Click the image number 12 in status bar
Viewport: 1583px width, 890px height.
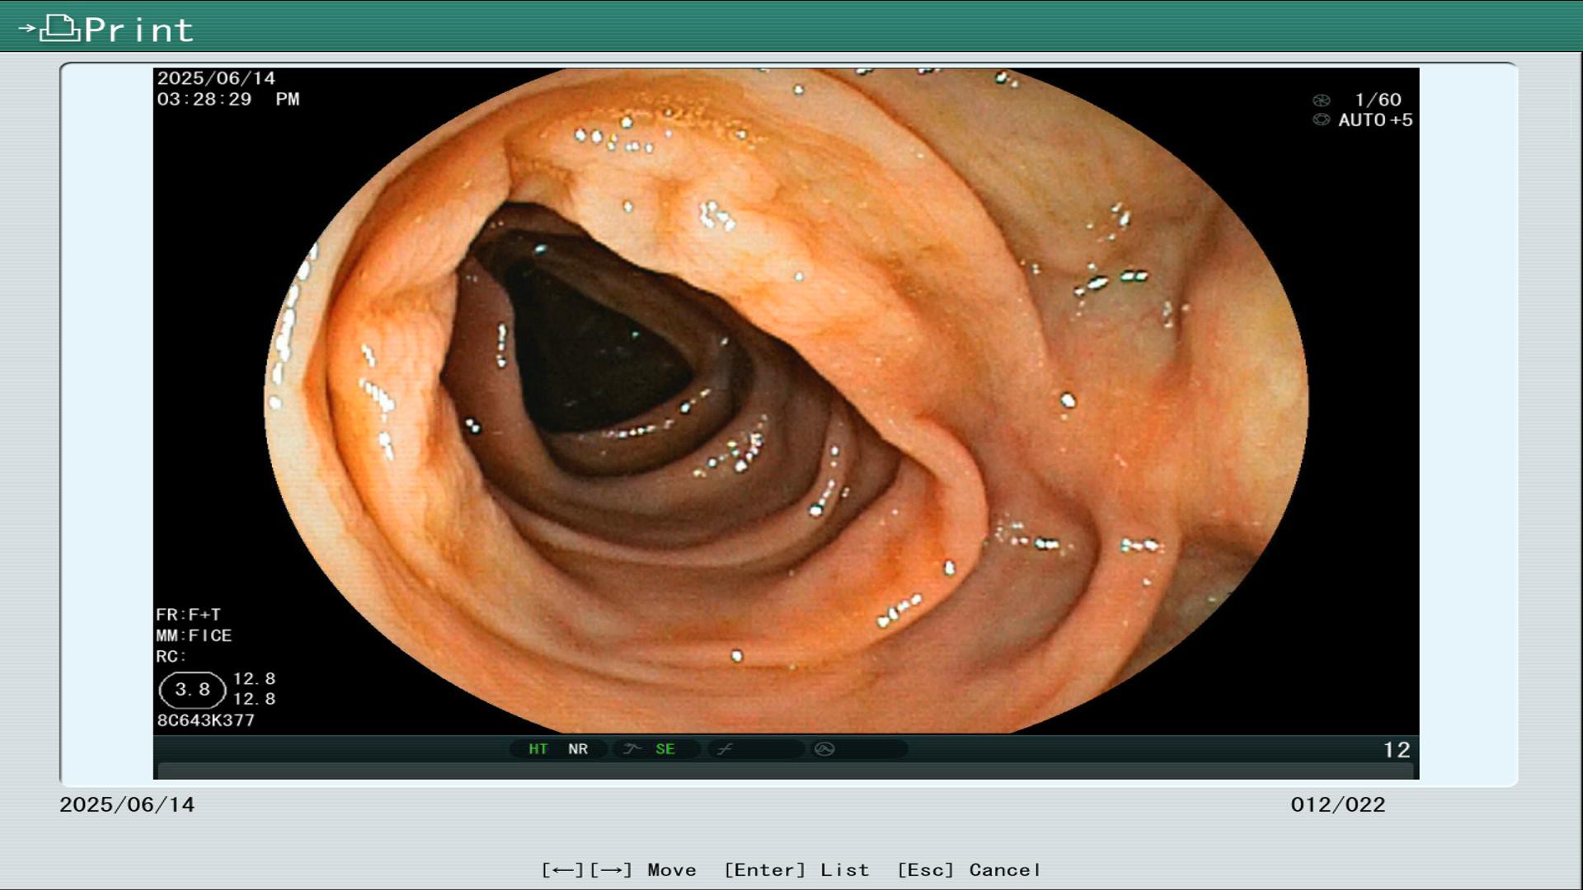(x=1397, y=750)
